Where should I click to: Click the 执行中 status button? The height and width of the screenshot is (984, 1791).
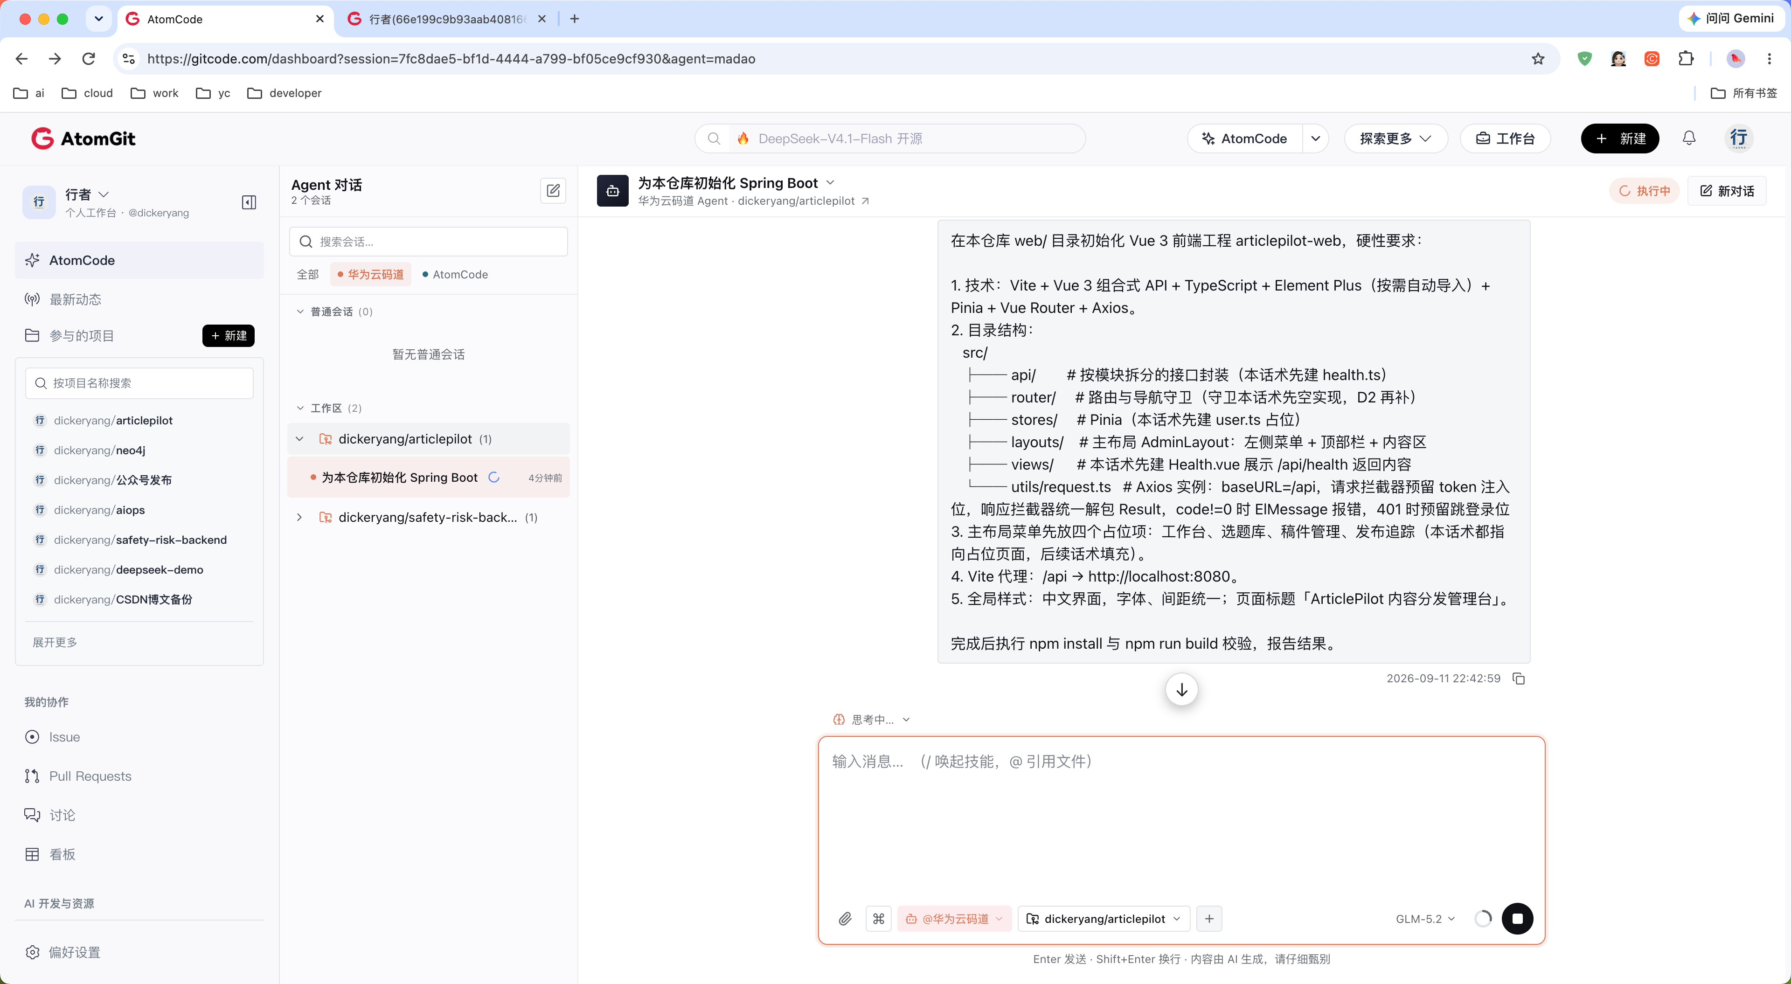[1644, 191]
